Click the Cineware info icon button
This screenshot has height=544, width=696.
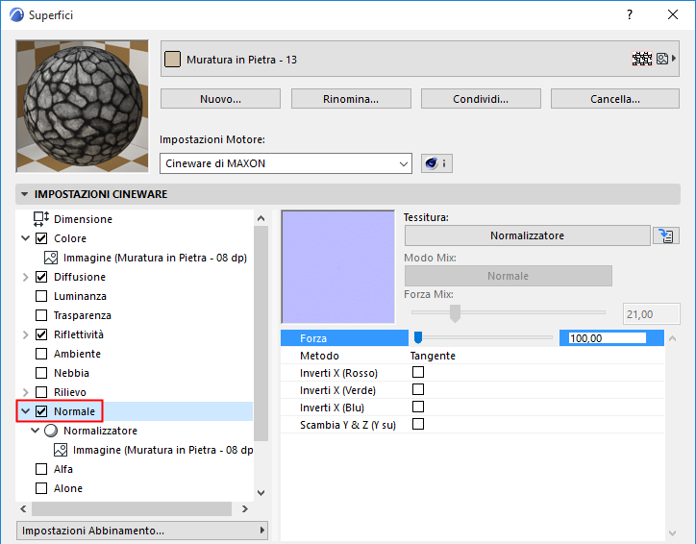[x=436, y=163]
